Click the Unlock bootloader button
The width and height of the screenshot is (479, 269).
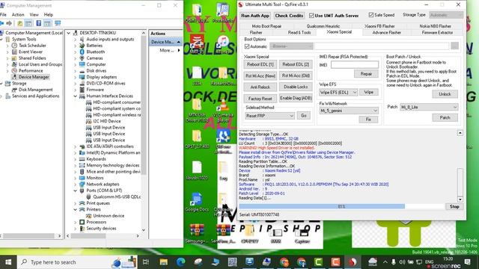445,94
